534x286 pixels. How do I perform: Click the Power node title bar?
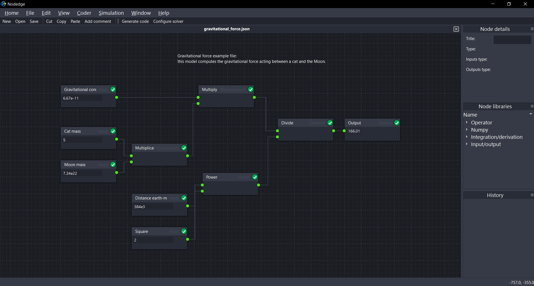pos(230,177)
